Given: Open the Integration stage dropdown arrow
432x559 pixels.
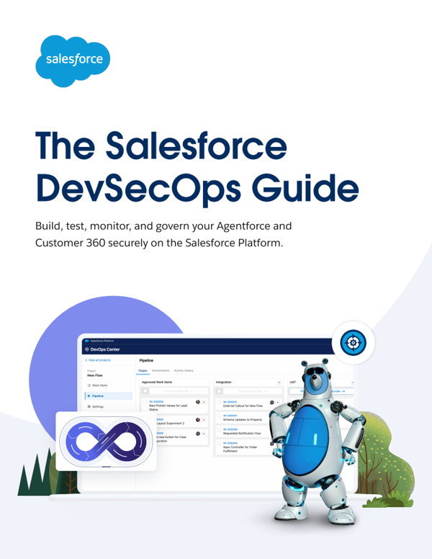Looking at the screenshot, I should point(279,383).
